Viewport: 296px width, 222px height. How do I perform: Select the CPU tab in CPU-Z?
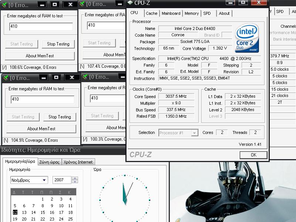[134, 13]
